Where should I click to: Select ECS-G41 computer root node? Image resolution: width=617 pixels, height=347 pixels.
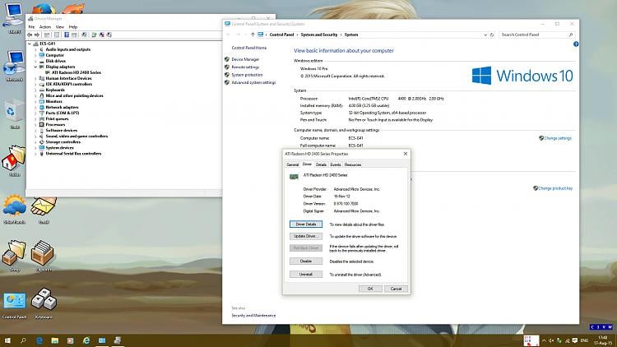pos(47,44)
